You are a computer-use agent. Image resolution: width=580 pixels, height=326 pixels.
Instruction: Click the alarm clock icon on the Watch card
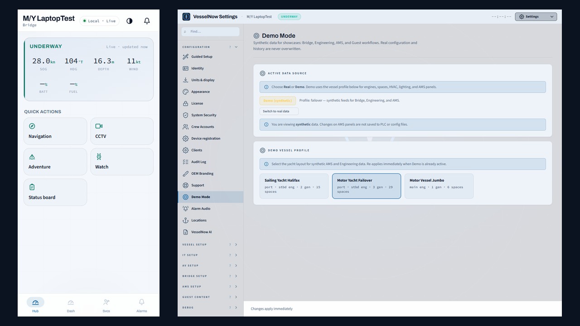click(x=99, y=157)
